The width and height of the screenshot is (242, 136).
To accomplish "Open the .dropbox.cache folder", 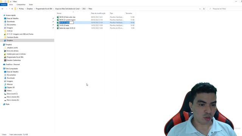I will pyautogui.click(x=12, y=48).
